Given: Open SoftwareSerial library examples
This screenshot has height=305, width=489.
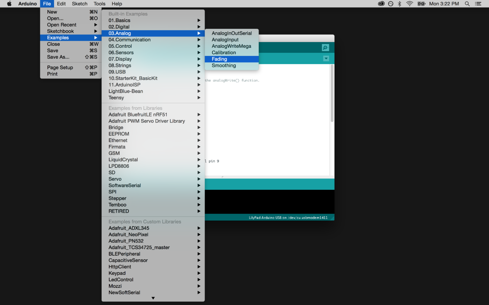Looking at the screenshot, I should 153,185.
